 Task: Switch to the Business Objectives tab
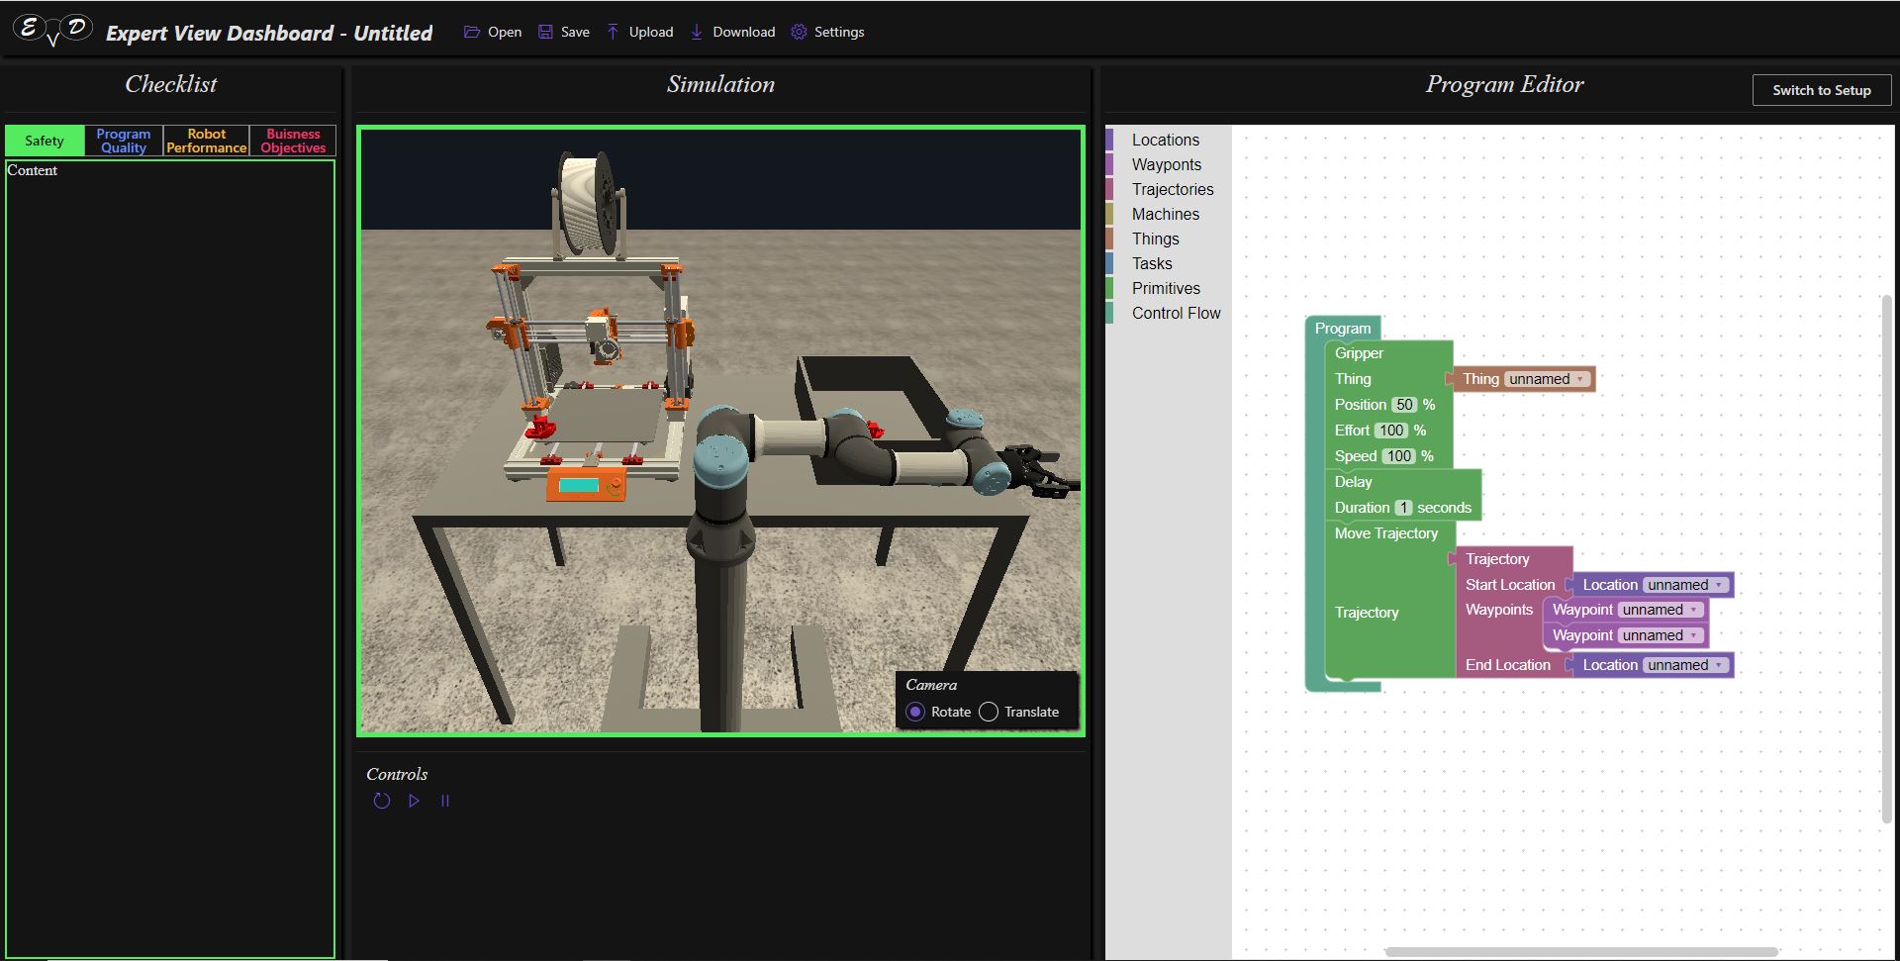point(293,141)
